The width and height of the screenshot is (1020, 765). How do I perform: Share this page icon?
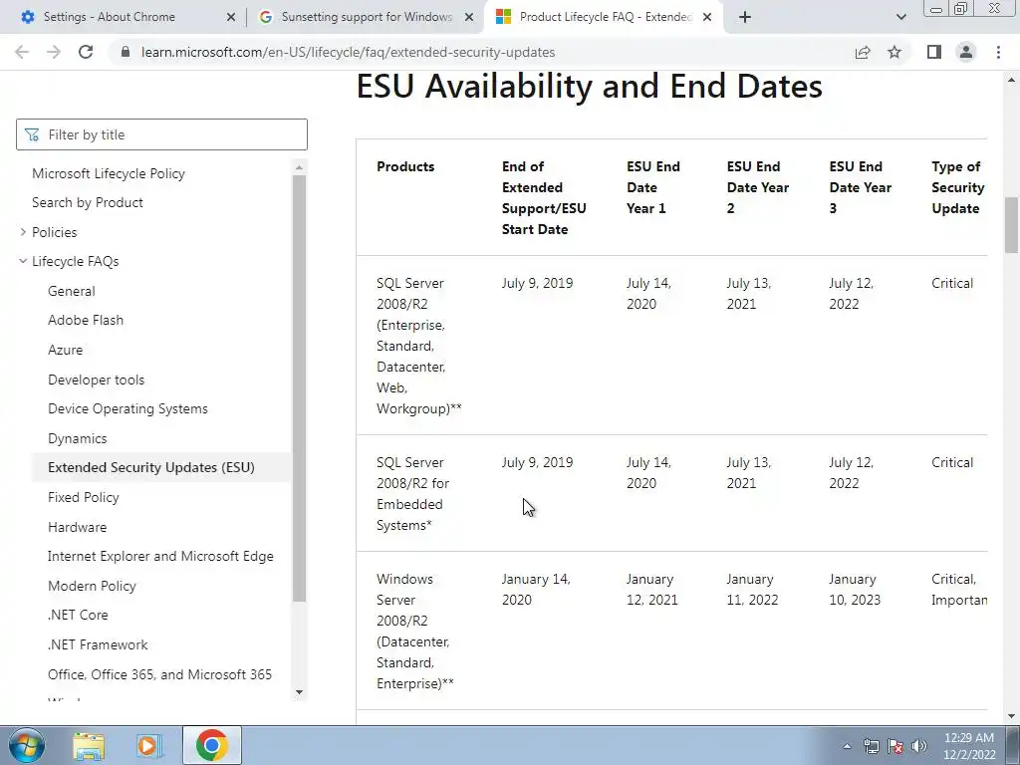(x=863, y=52)
